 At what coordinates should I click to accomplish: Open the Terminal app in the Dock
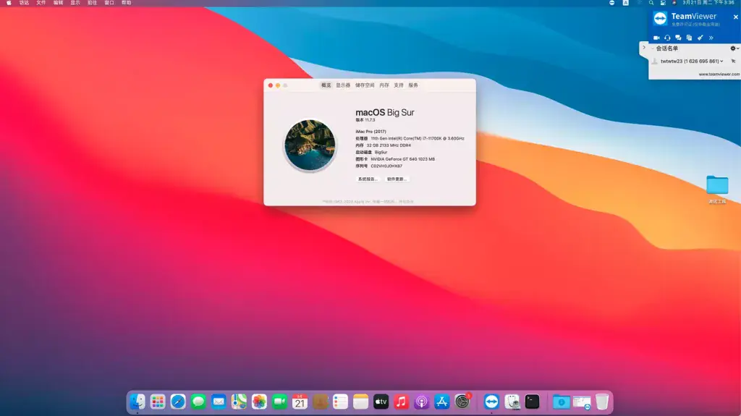click(x=532, y=402)
